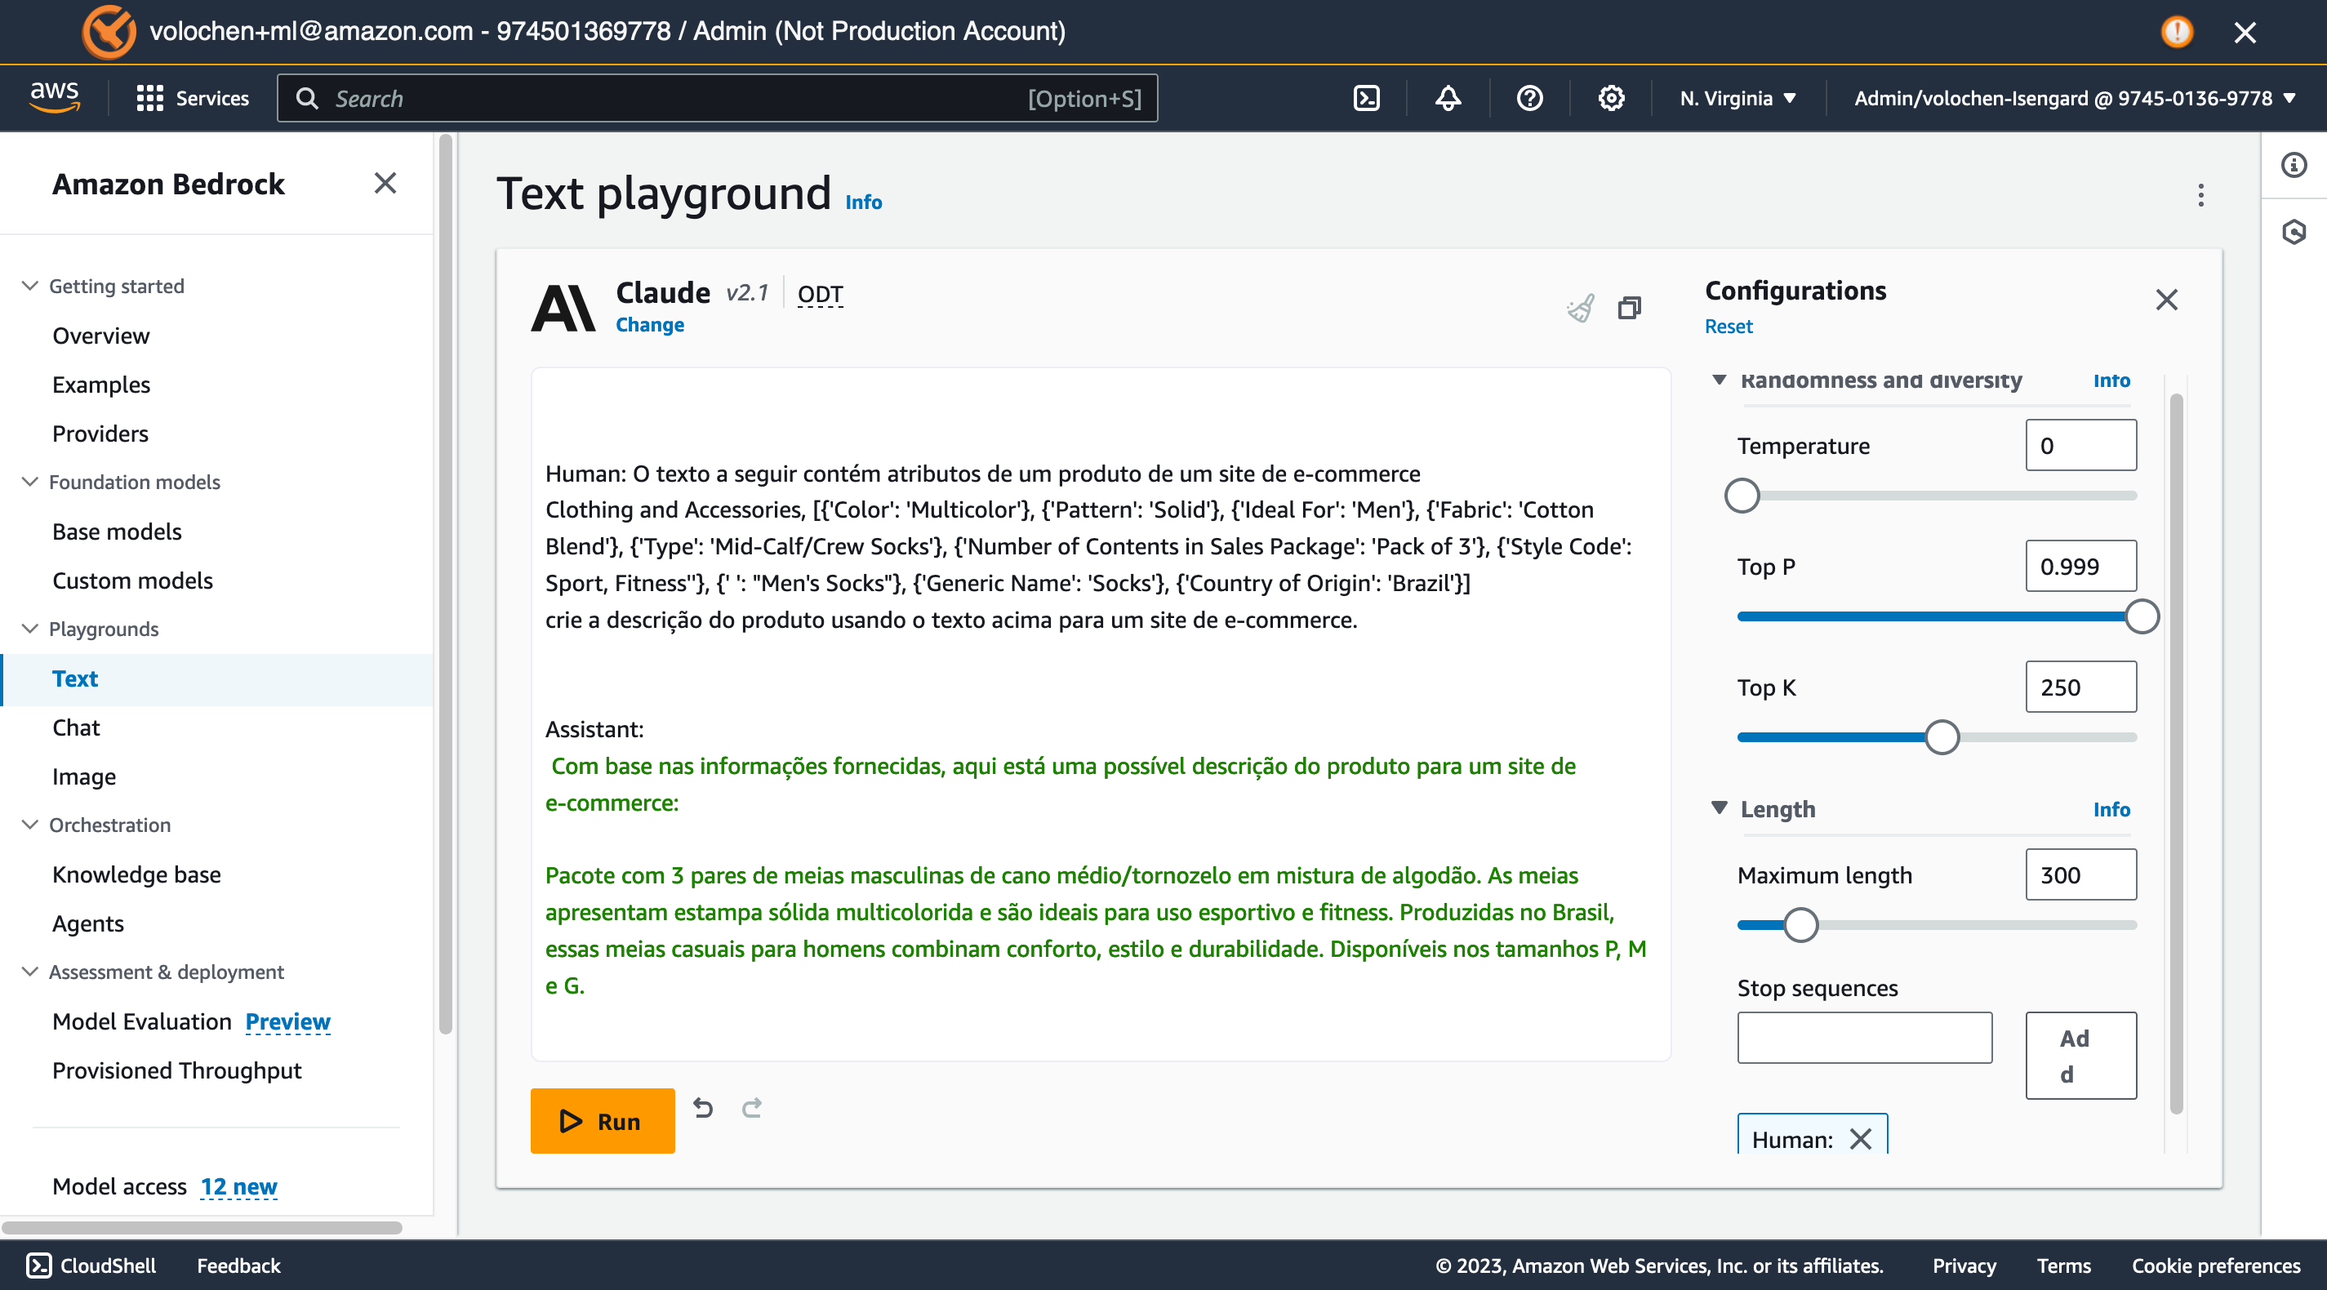Click the Top K slider handle

1942,737
